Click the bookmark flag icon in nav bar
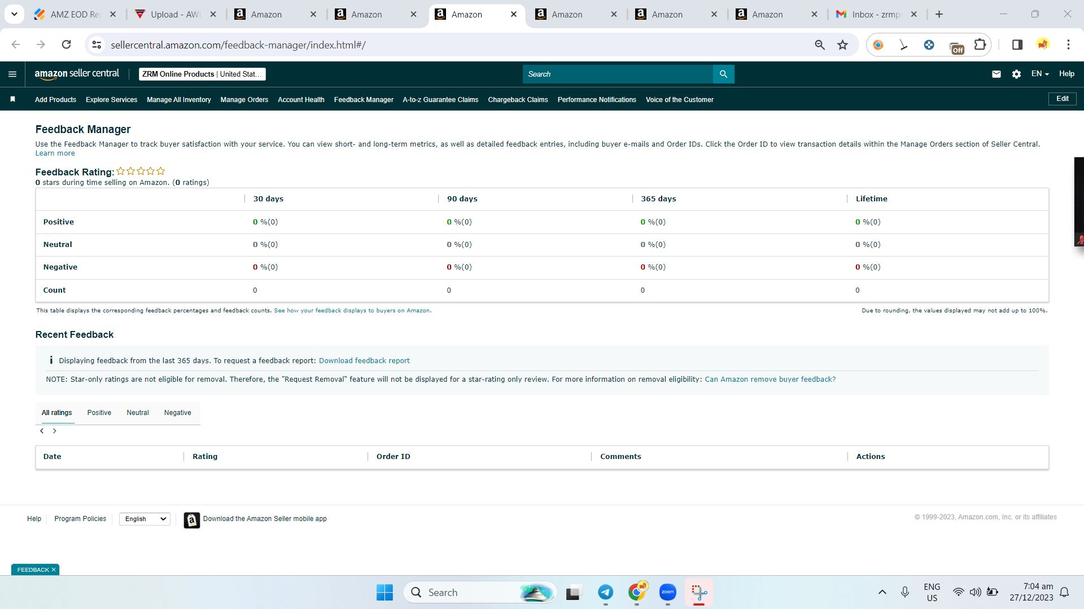This screenshot has height=609, width=1084. coord(12,99)
